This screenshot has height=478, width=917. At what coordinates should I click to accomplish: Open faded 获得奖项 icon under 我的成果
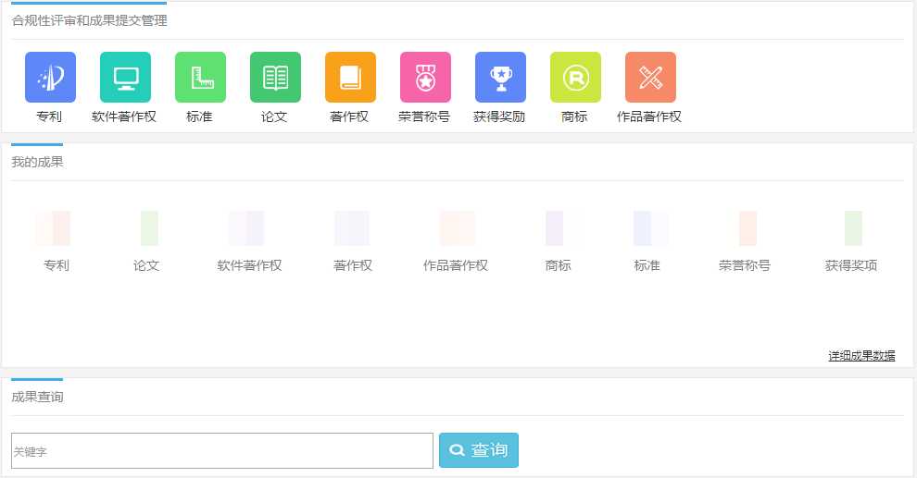pyautogui.click(x=853, y=228)
